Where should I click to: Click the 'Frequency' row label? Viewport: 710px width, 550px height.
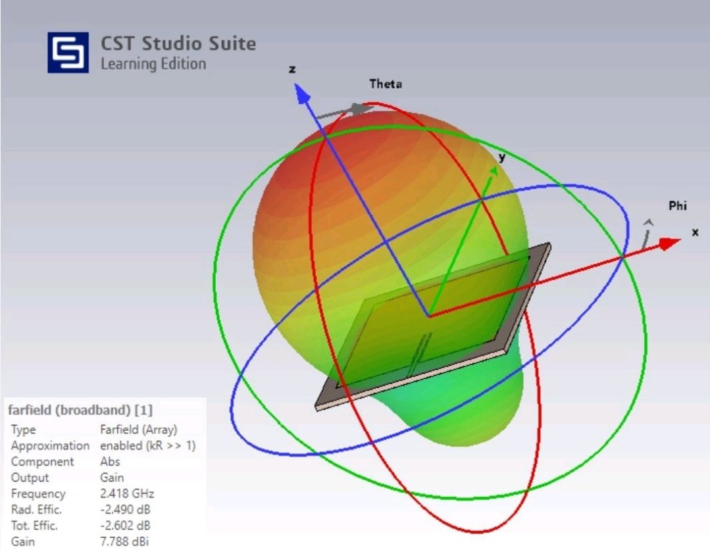(38, 494)
